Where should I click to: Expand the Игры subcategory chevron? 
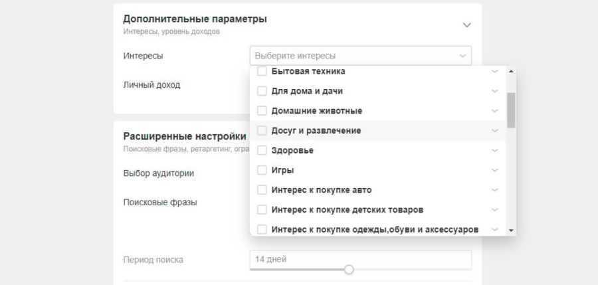pyautogui.click(x=494, y=170)
